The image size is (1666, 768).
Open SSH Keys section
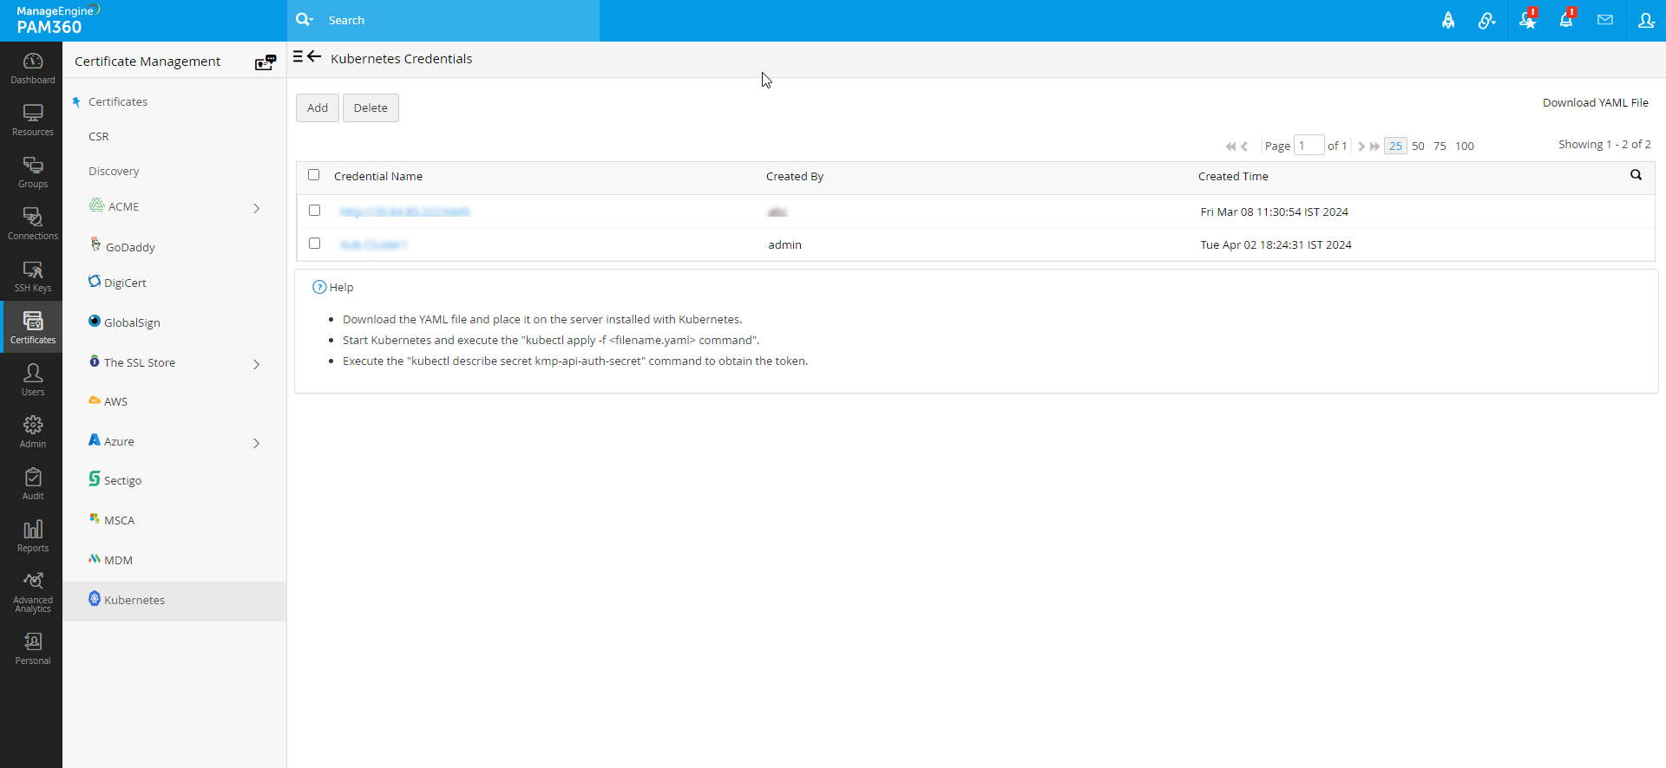point(32,276)
